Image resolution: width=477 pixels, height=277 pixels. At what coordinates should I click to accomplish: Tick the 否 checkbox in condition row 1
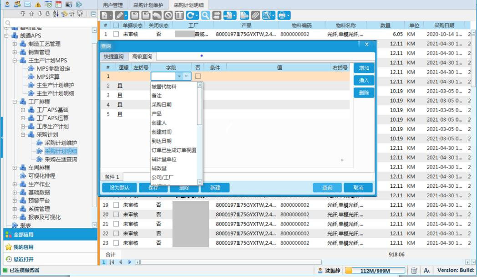pyautogui.click(x=198, y=77)
